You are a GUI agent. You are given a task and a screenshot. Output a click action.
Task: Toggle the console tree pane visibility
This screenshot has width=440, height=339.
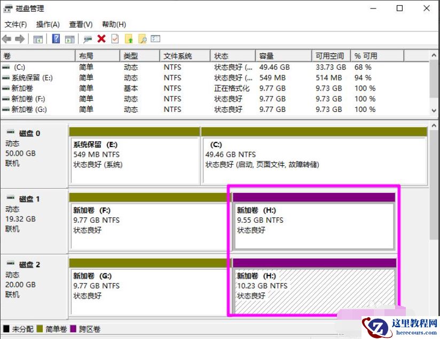coord(37,38)
